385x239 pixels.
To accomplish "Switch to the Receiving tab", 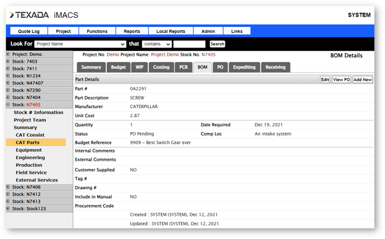I will (275, 67).
